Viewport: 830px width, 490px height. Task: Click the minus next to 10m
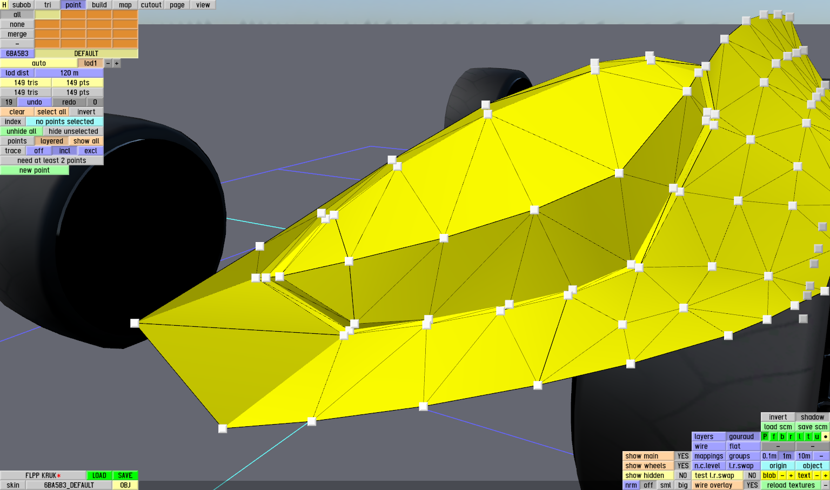click(821, 456)
